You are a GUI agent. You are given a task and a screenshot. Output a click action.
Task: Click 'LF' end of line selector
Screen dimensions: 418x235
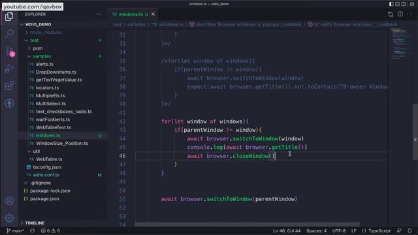[354, 230]
